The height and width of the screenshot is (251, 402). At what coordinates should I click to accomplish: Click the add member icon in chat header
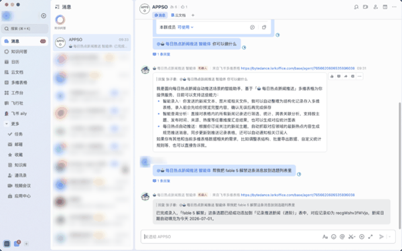[x=375, y=7]
